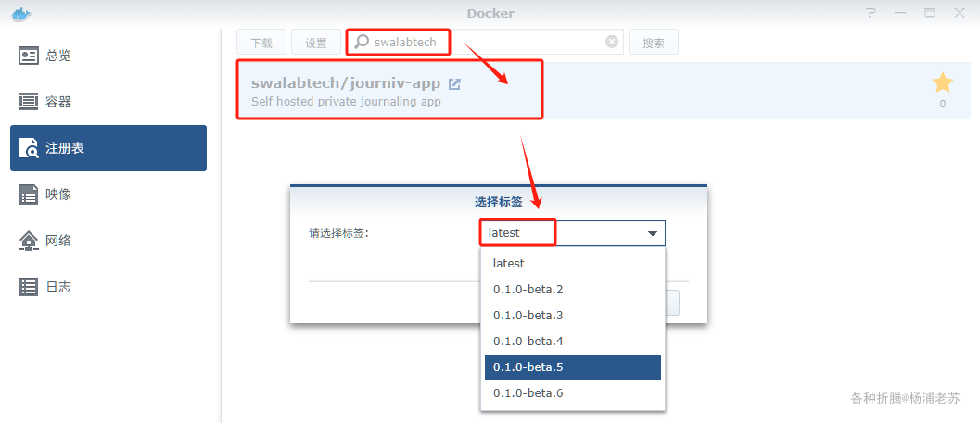Select the 容器 container icon
Viewport: 980px width, 423px height.
pyautogui.click(x=28, y=102)
